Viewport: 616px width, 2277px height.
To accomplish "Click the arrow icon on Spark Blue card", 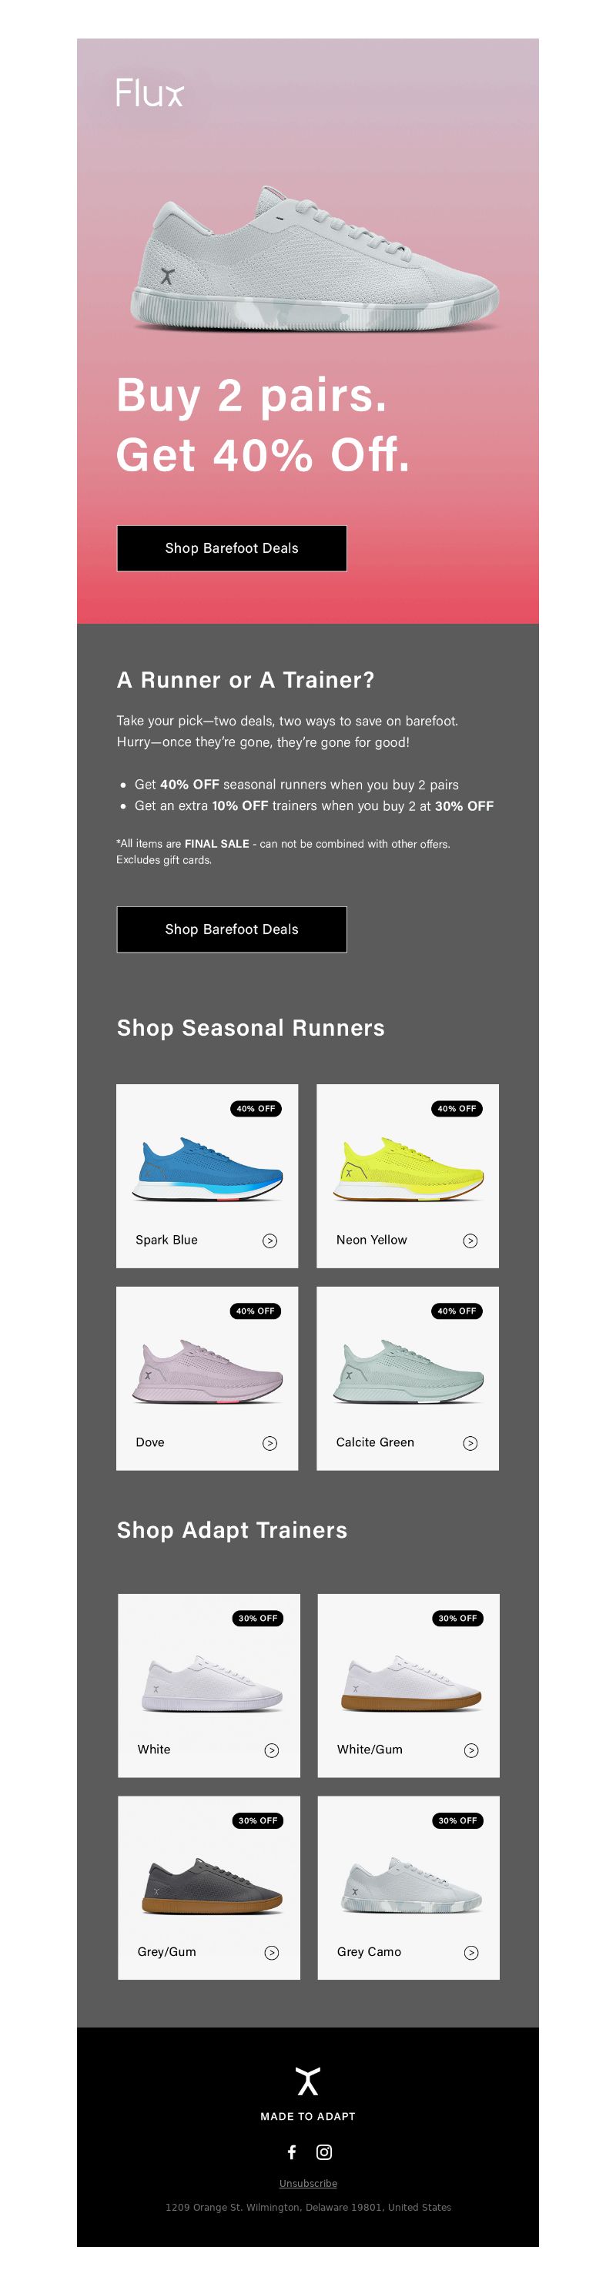I will pyautogui.click(x=270, y=1241).
